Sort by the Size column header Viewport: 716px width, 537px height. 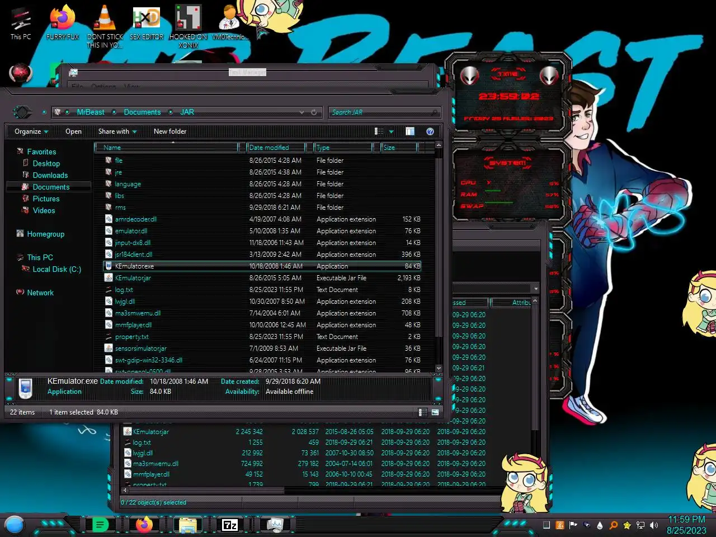click(x=399, y=148)
